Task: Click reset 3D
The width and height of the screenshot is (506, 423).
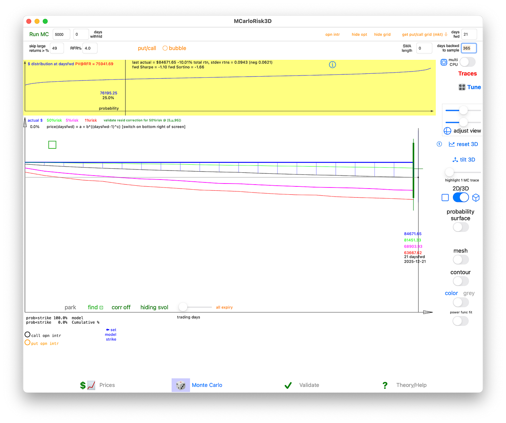Action: coord(467,144)
